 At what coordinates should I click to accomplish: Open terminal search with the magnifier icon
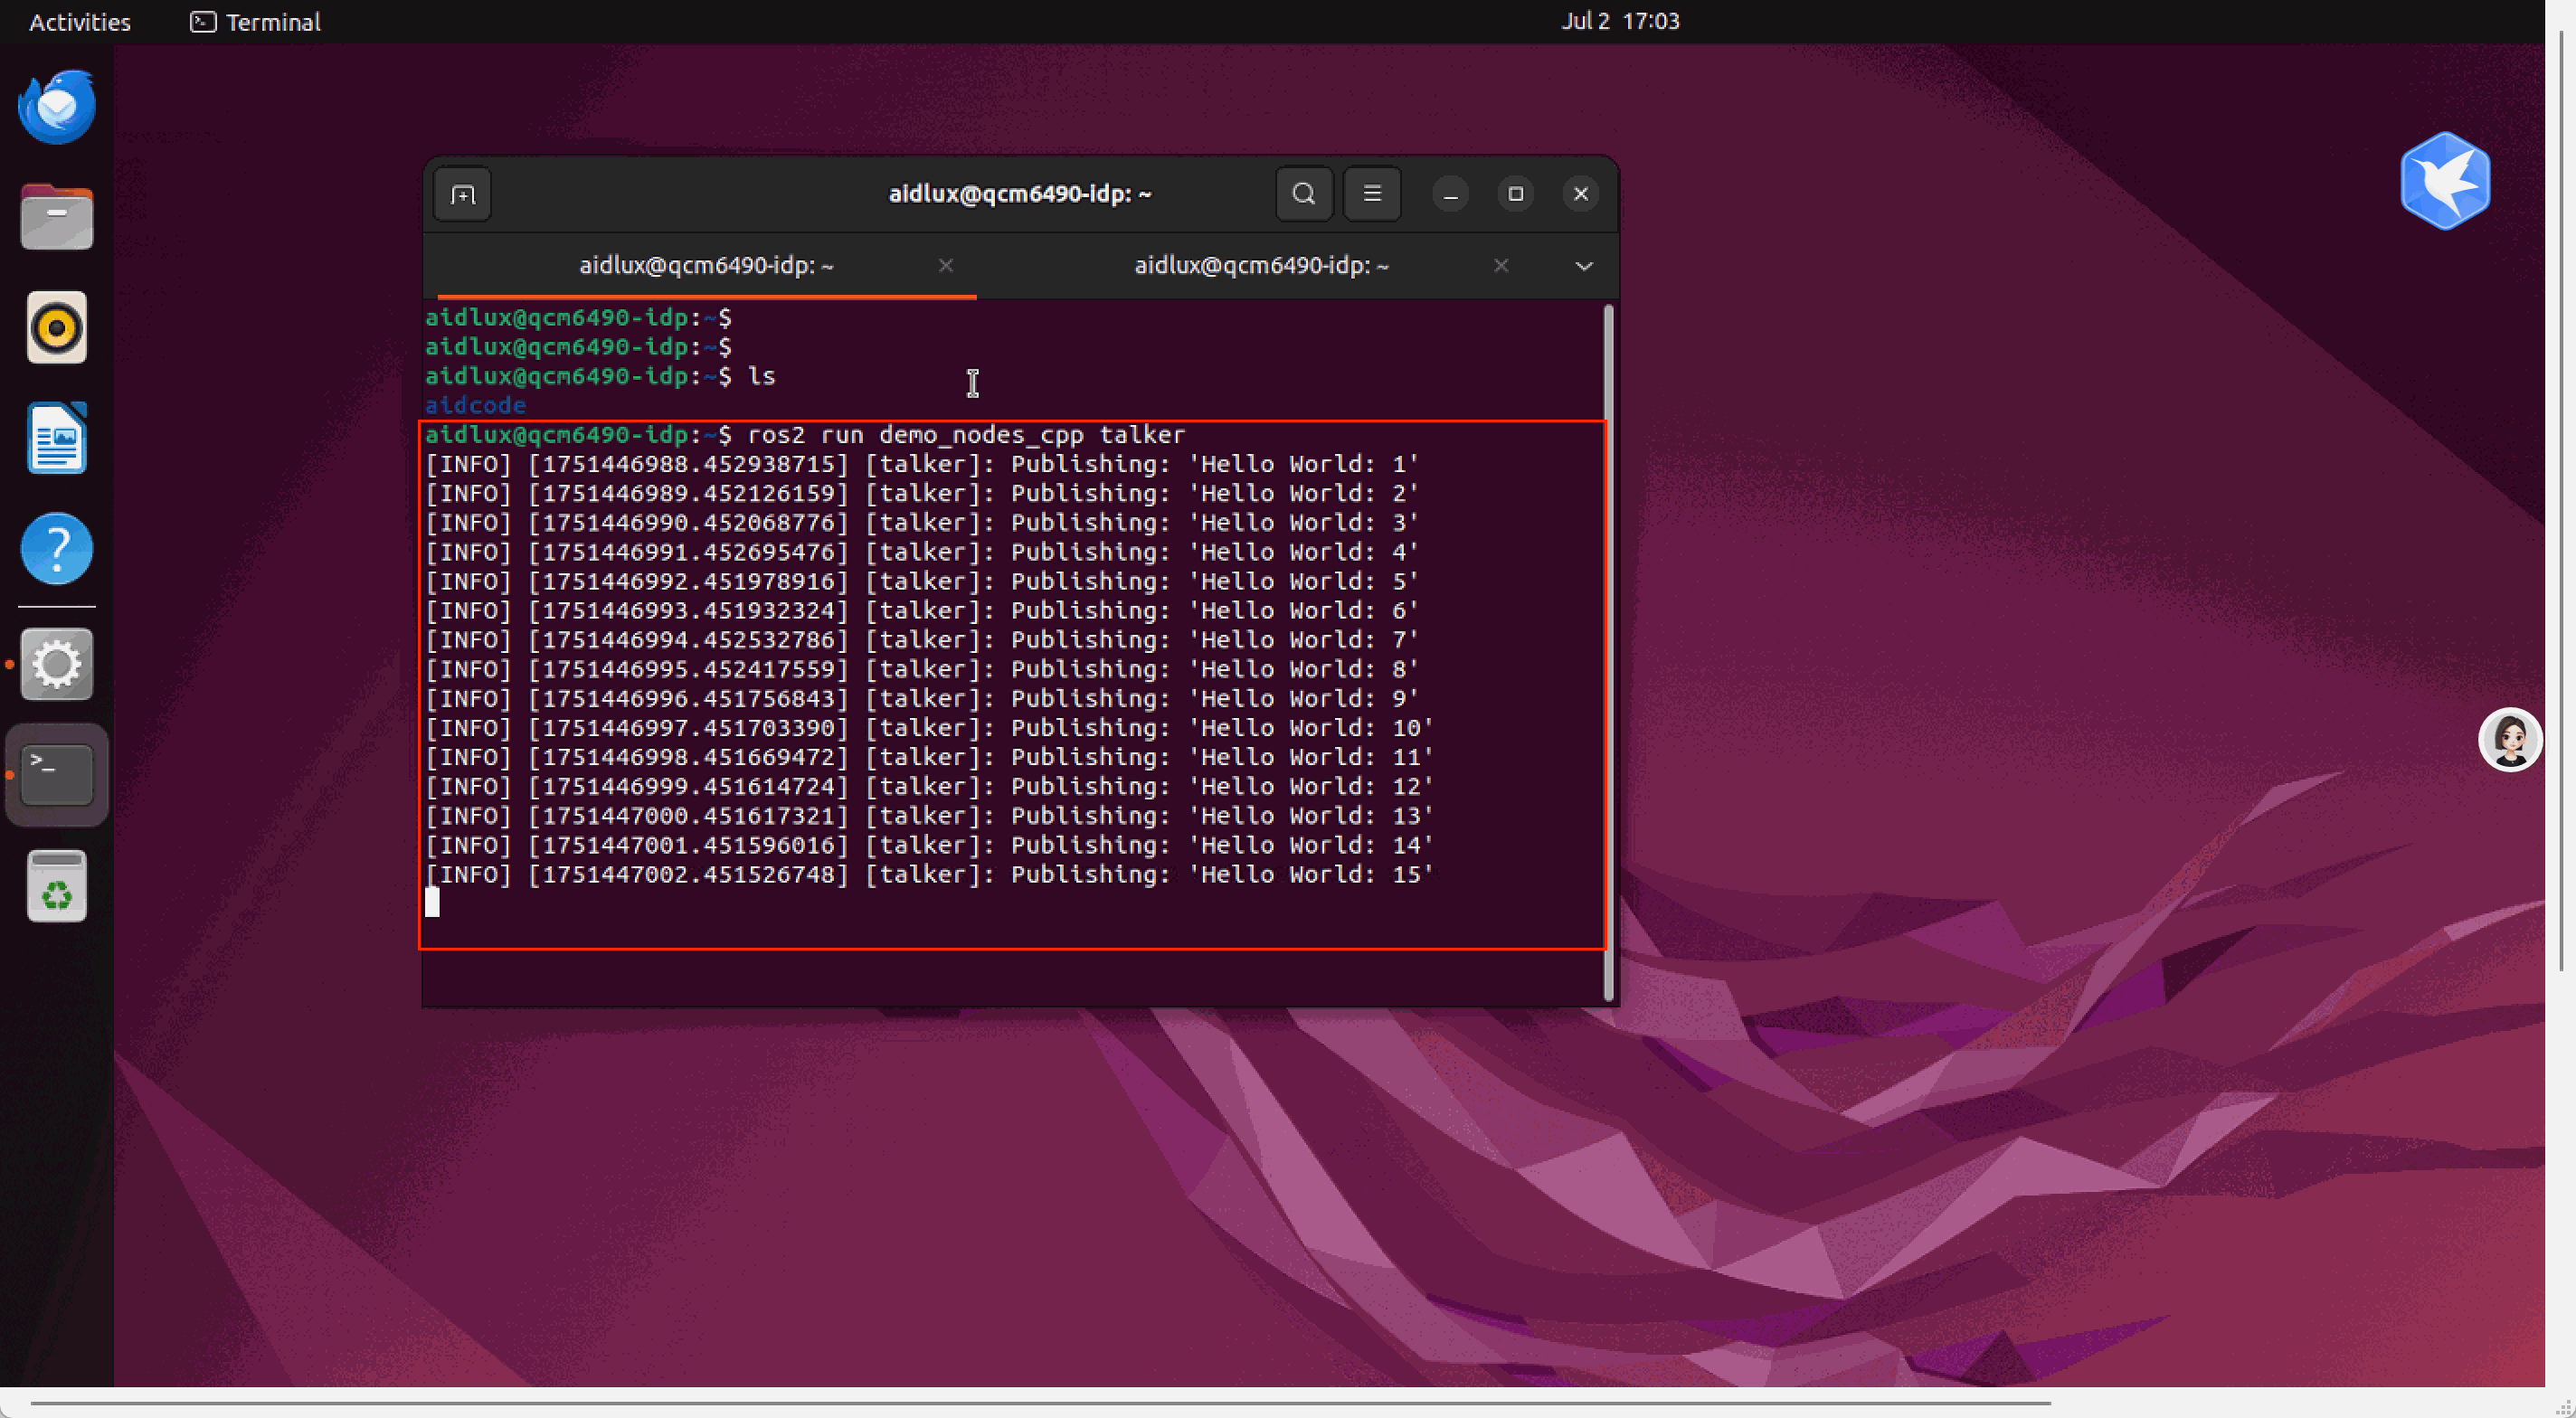coord(1304,194)
